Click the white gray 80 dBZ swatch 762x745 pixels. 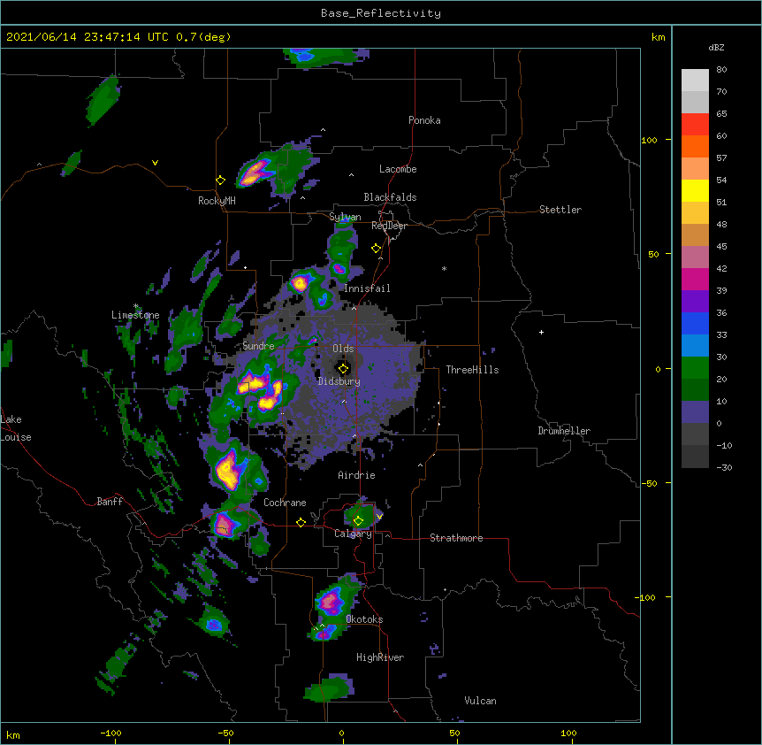[695, 81]
